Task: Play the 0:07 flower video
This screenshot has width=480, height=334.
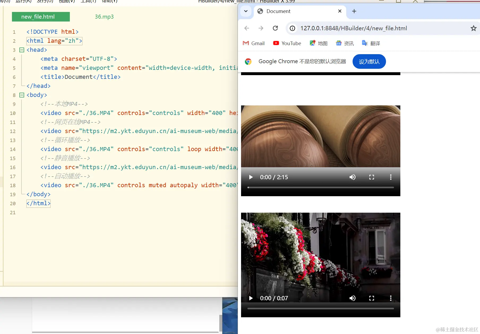Action: pos(251,298)
